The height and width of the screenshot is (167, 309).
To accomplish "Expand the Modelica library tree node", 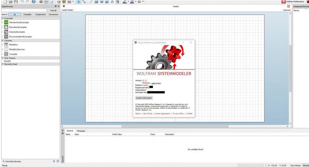I will click(3, 44).
